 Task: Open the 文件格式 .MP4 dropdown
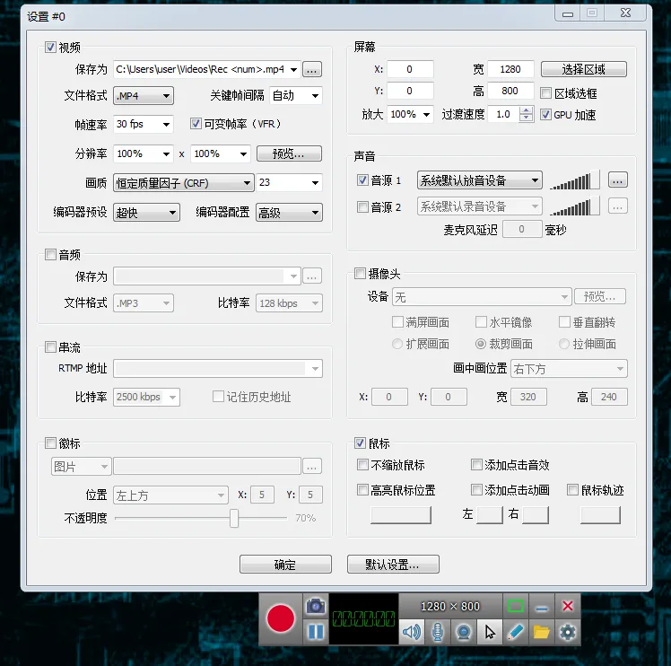(x=144, y=95)
